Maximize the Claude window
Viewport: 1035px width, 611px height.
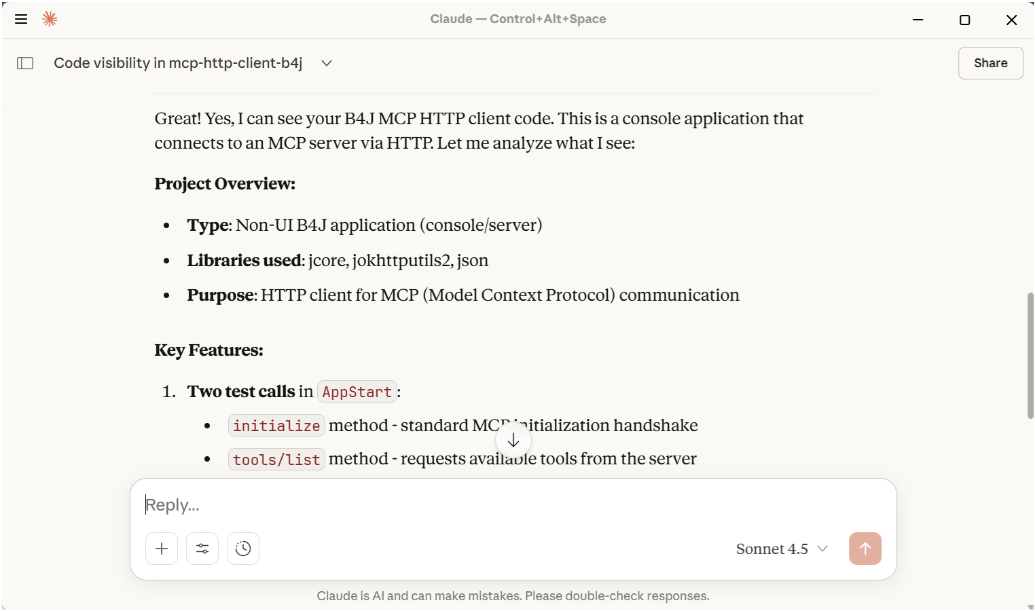[x=964, y=20]
